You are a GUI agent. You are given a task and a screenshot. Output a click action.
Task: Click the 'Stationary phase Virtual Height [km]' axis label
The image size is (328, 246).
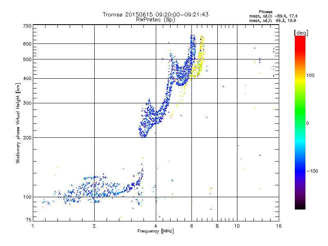(18, 123)
